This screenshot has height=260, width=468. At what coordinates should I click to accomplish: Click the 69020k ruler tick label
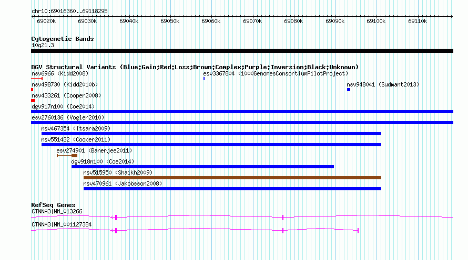[x=46, y=21]
